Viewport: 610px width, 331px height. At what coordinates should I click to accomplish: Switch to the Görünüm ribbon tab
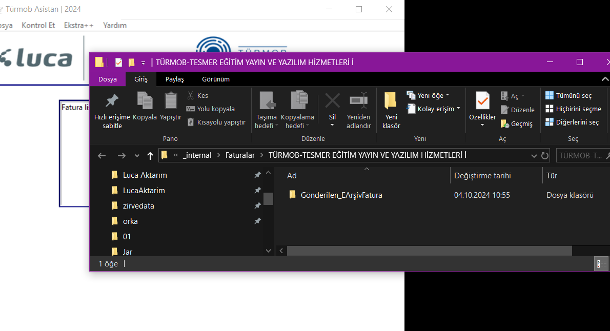[x=216, y=79]
